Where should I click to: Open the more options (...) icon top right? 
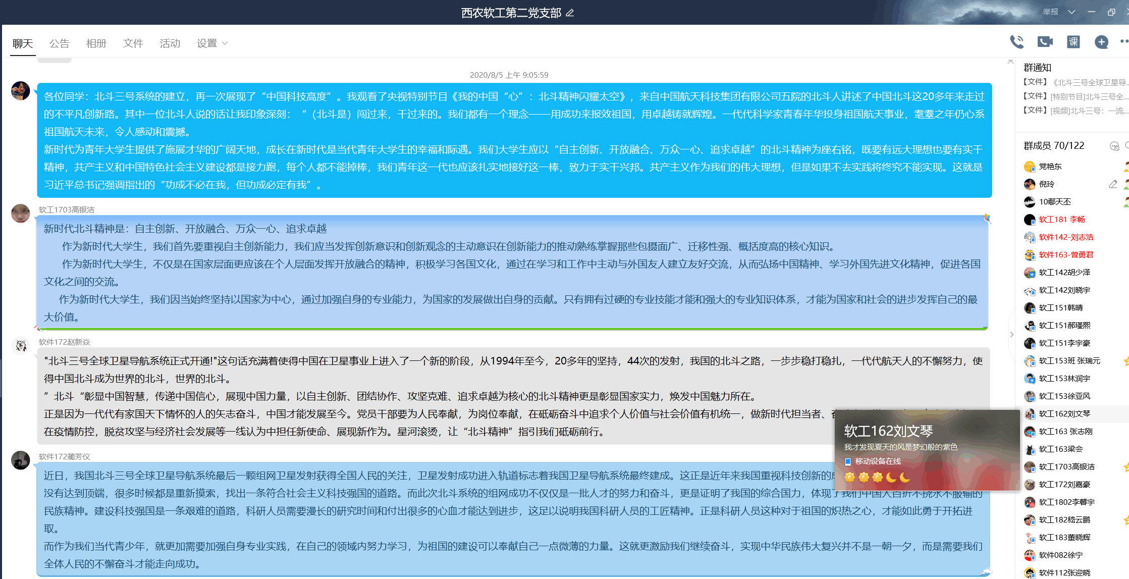(x=1124, y=42)
